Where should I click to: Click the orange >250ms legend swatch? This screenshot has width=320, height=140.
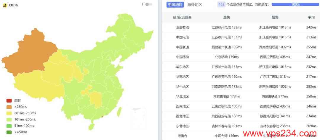click(x=9, y=107)
